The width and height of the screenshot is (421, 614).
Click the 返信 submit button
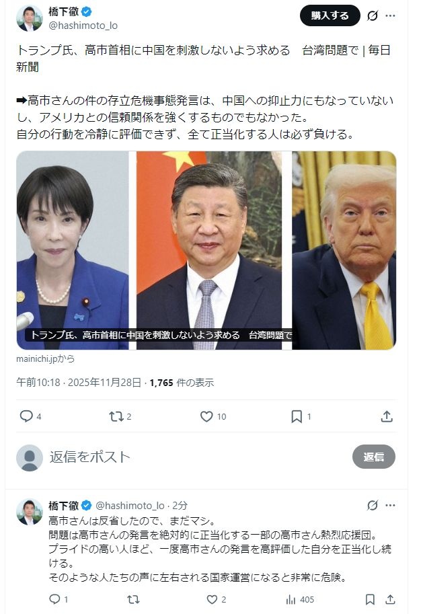pos(374,457)
